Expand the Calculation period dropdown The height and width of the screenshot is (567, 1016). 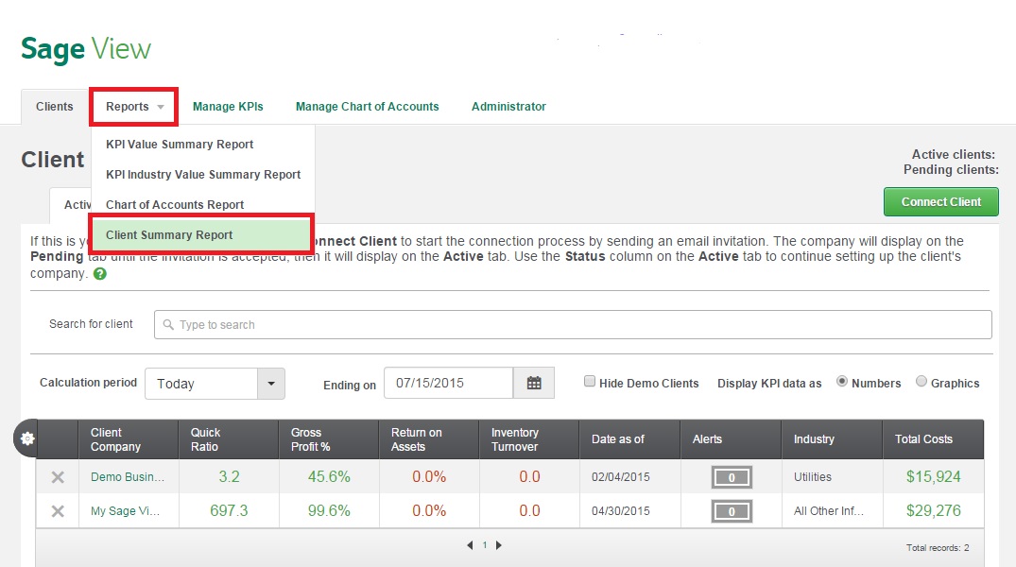pyautogui.click(x=270, y=384)
